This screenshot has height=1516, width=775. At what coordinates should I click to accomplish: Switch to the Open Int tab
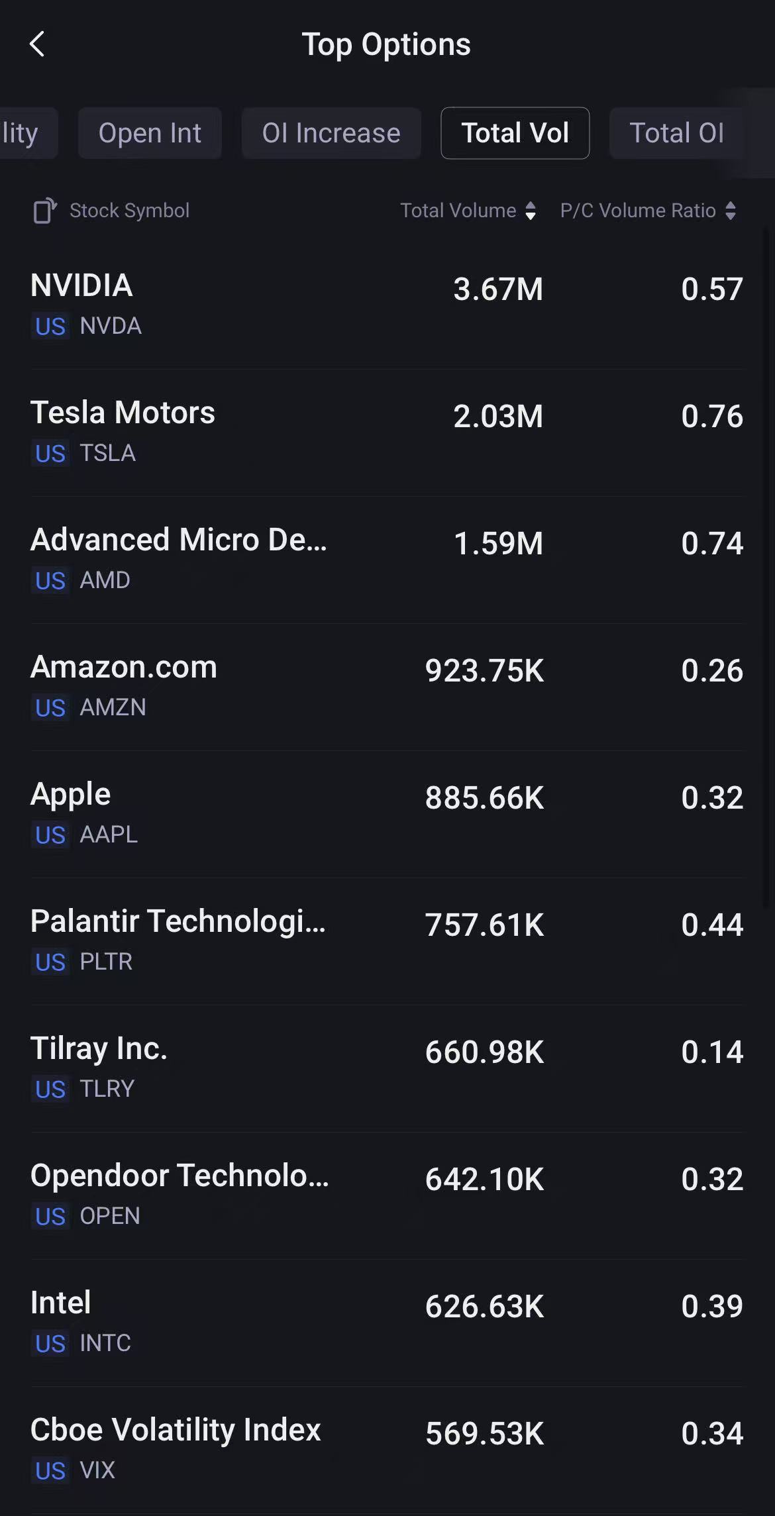click(x=150, y=133)
